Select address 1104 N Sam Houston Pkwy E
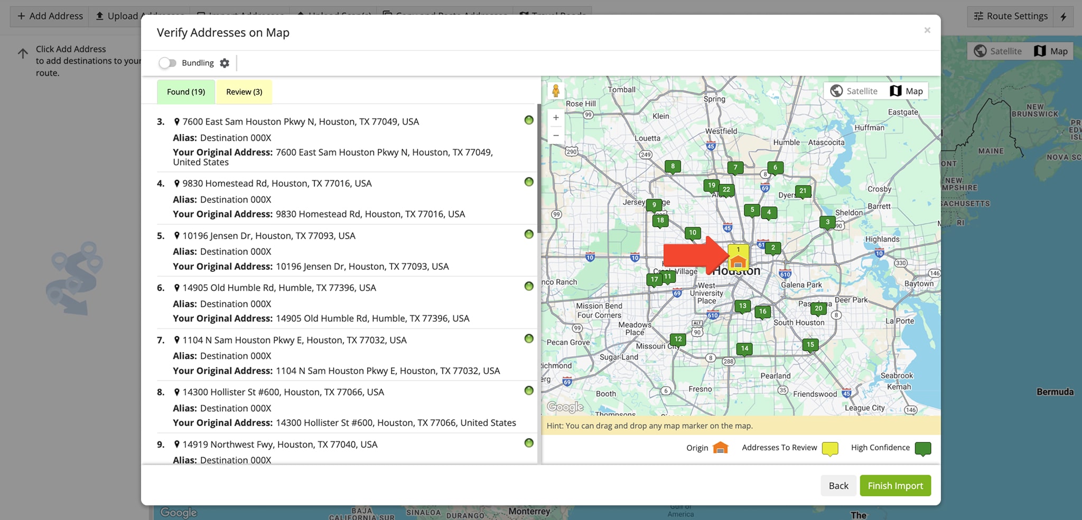The height and width of the screenshot is (520, 1082). pyautogui.click(x=294, y=341)
